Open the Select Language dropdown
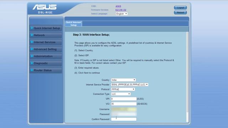 point(121,14)
